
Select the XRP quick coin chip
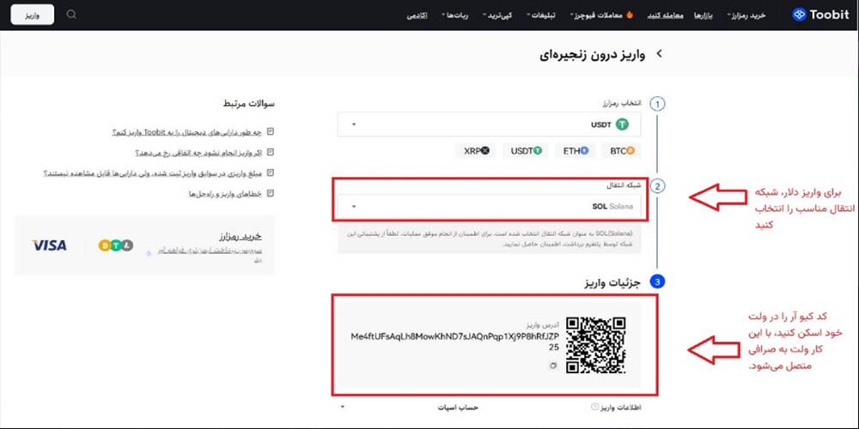coord(476,151)
